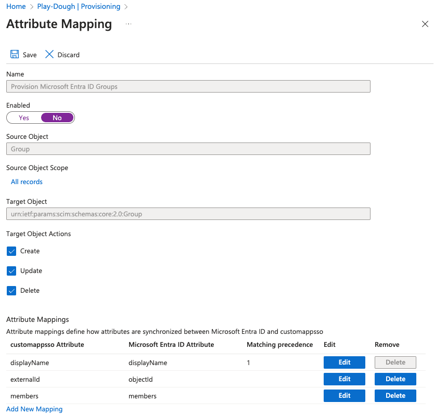The width and height of the screenshot is (434, 415).
Task: Edit the externalId attribute mapping
Action: click(x=344, y=379)
